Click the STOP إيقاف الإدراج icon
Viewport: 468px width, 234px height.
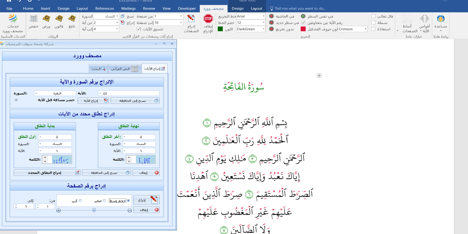point(208,19)
